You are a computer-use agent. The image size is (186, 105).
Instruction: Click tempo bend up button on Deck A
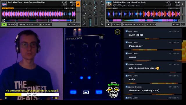click(72, 8)
